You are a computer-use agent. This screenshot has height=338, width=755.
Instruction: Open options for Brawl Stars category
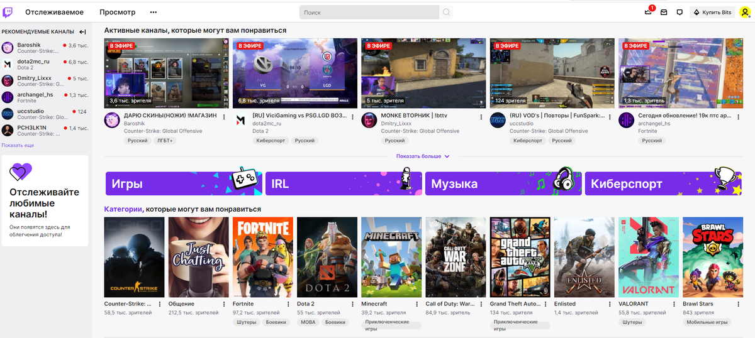(737, 304)
